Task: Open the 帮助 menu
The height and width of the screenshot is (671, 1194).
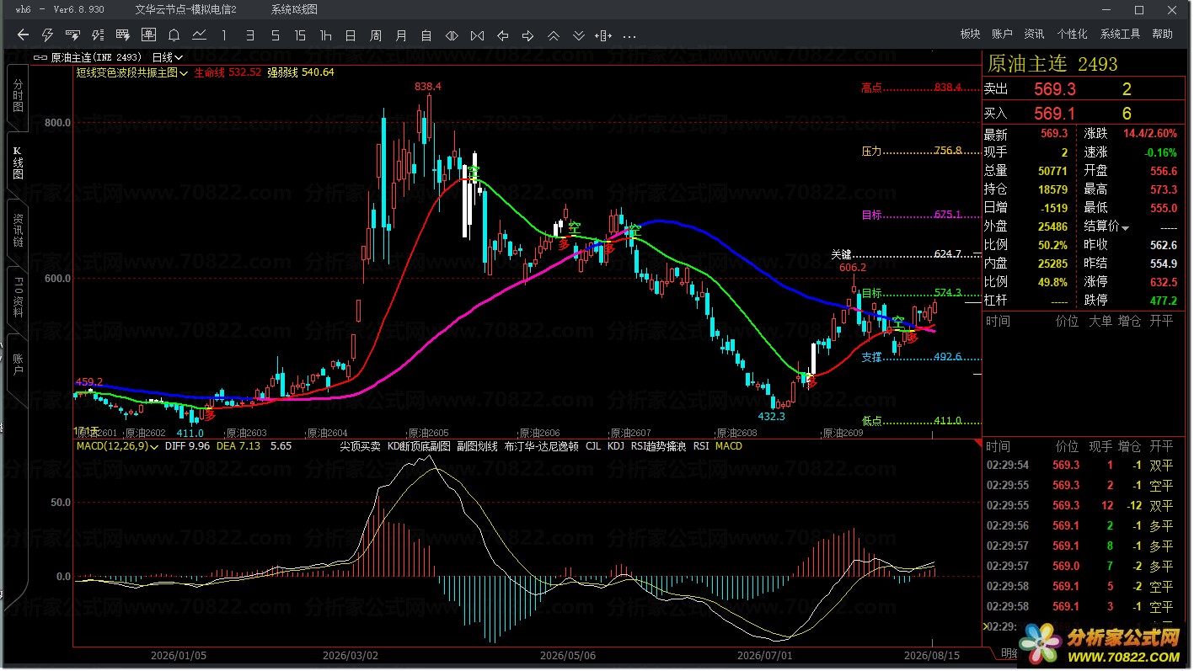Action: (x=1162, y=35)
